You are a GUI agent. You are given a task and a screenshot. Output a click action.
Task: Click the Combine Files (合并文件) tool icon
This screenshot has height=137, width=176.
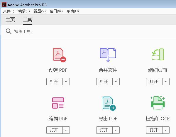coord(108,55)
